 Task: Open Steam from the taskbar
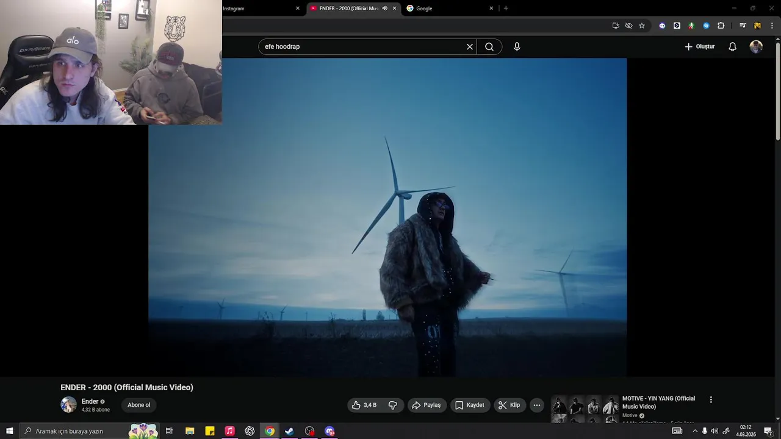coord(289,431)
